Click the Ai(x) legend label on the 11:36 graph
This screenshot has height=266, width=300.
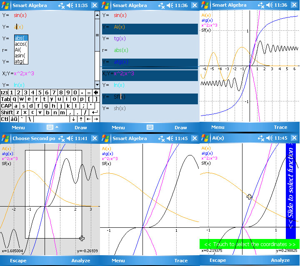click(x=206, y=15)
